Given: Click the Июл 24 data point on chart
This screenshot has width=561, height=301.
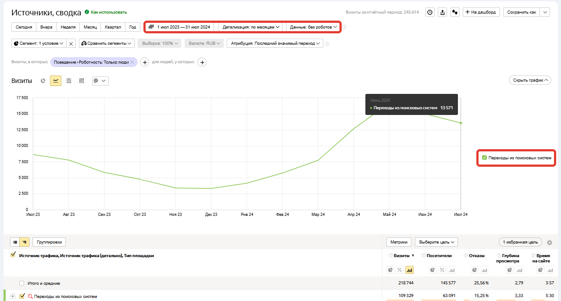Looking at the screenshot, I should 461,123.
